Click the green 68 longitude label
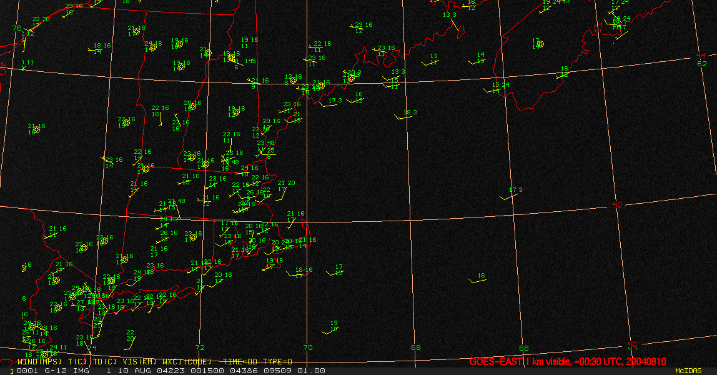Image resolution: width=717 pixels, height=375 pixels. coord(416,347)
